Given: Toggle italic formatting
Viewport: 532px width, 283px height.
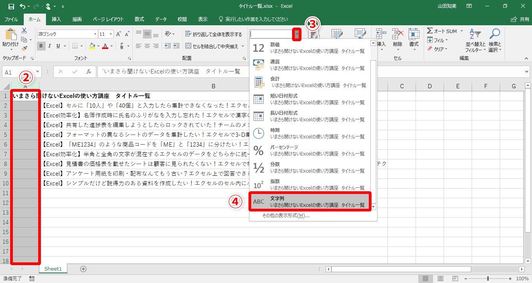Looking at the screenshot, I should tap(50, 46).
